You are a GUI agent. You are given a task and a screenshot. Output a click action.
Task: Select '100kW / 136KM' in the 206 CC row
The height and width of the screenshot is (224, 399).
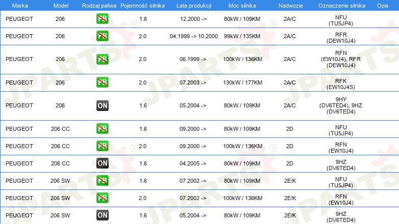tap(242, 146)
